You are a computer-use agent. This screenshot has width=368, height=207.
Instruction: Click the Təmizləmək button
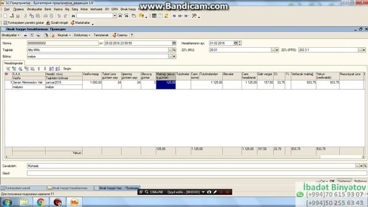coord(101,35)
